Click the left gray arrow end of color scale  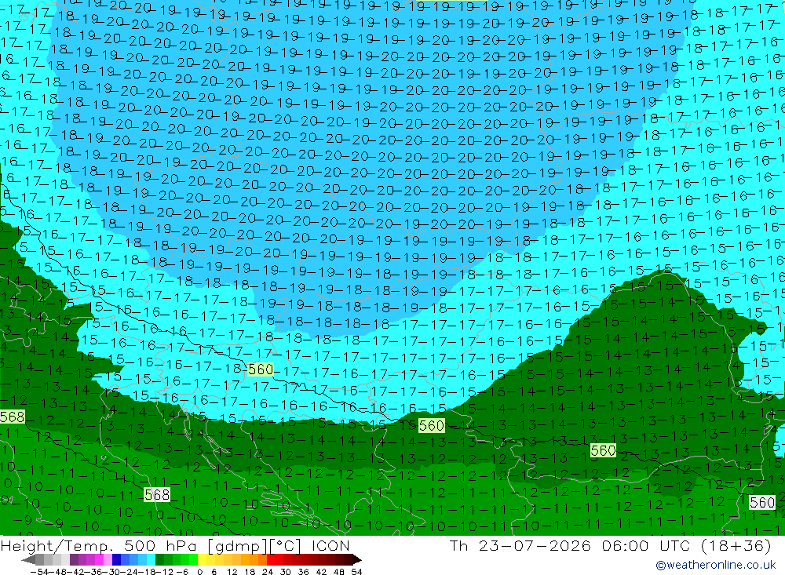click(28, 560)
